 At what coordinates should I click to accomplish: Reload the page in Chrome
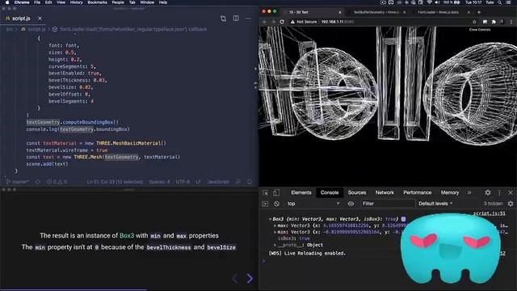[282, 22]
